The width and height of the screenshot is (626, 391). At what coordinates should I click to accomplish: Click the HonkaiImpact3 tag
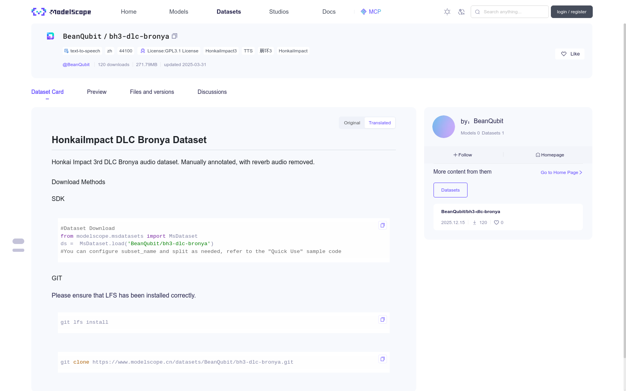tap(221, 51)
